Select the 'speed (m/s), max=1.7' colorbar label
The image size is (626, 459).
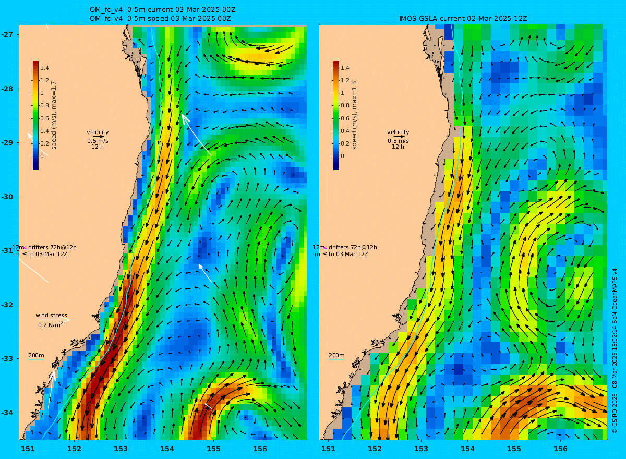tap(54, 115)
